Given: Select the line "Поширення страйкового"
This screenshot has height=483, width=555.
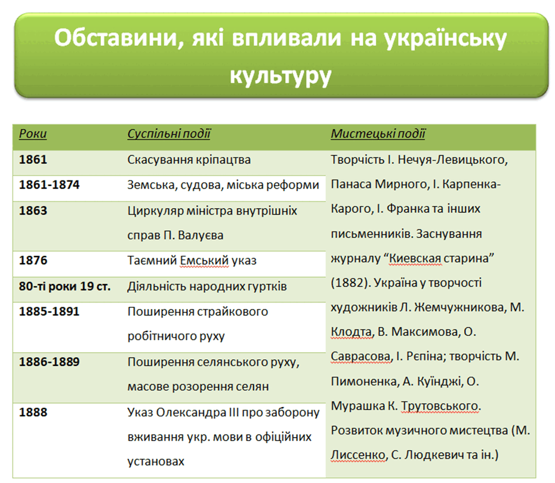Looking at the screenshot, I should point(198,311).
